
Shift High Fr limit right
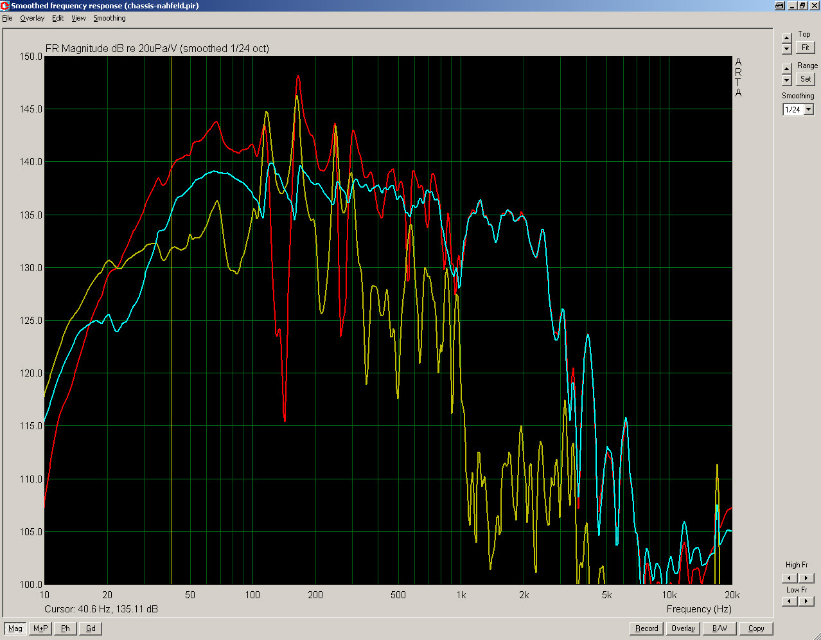806,578
